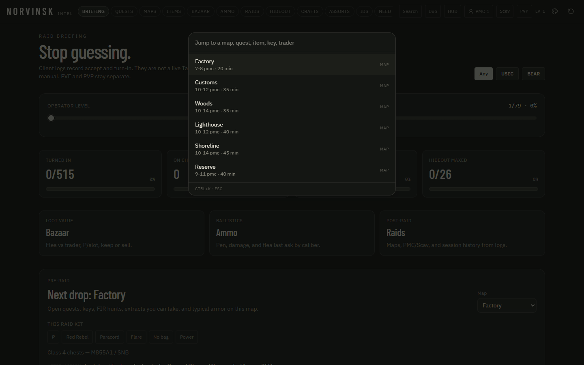This screenshot has width=584, height=365.
Task: Select Factory in the jump results
Action: pyautogui.click(x=292, y=64)
